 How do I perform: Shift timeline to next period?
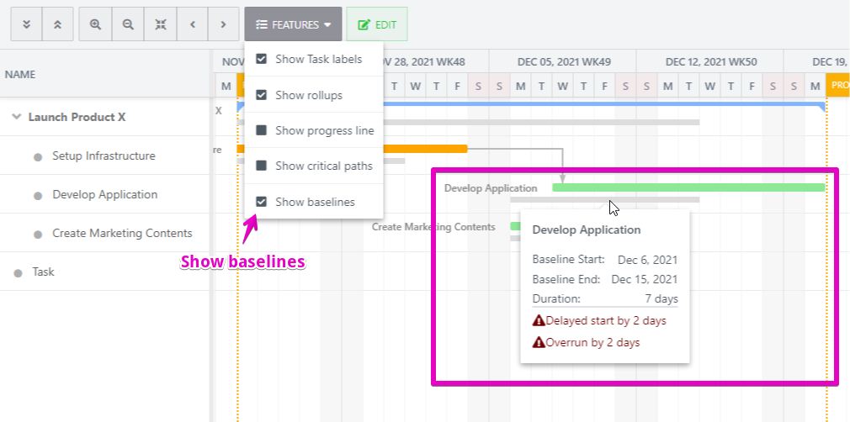pyautogui.click(x=223, y=25)
